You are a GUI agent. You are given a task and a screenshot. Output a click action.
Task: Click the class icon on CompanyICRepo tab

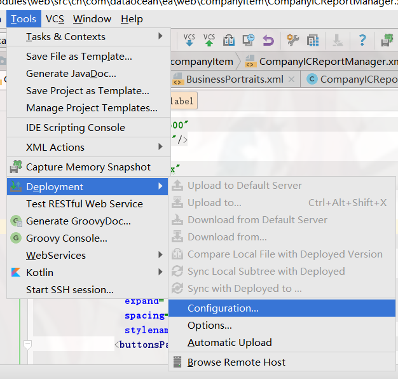coord(312,79)
